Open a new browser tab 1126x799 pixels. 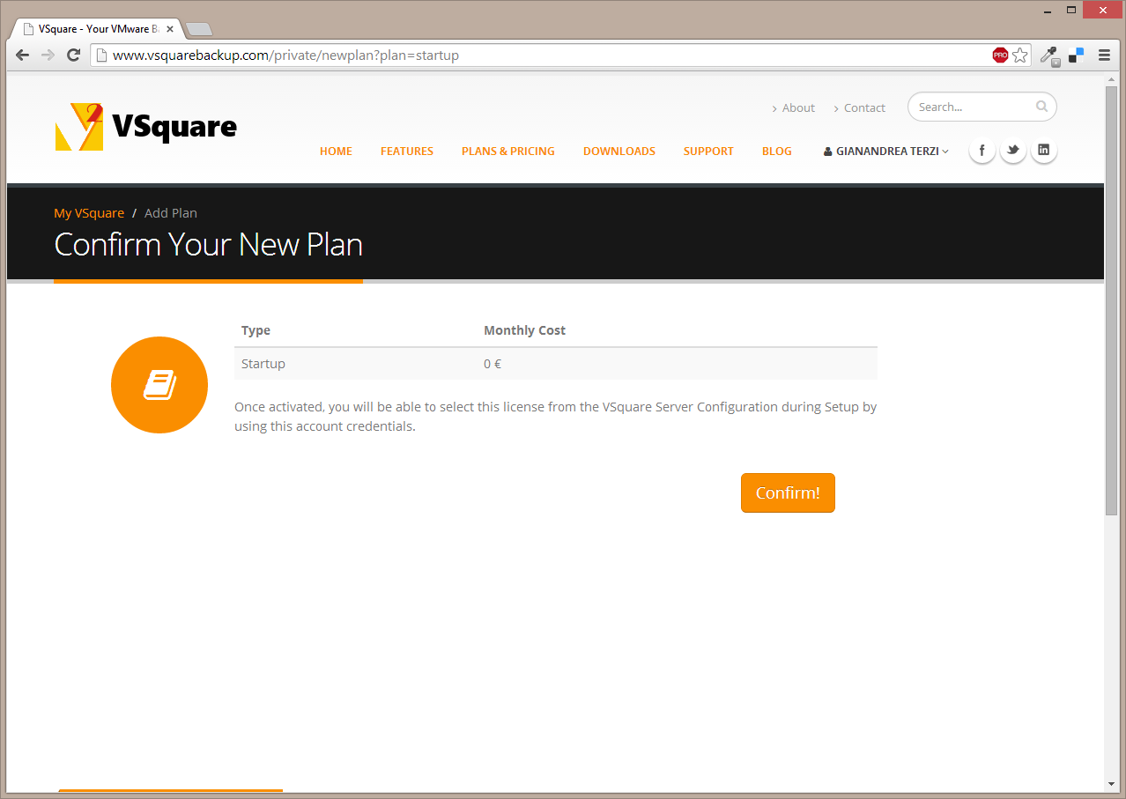tap(198, 29)
